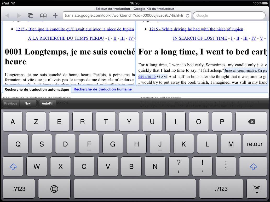This screenshot has width=270, height=202.
Task: Tap the Safari back arrow
Action: (x=7, y=16)
